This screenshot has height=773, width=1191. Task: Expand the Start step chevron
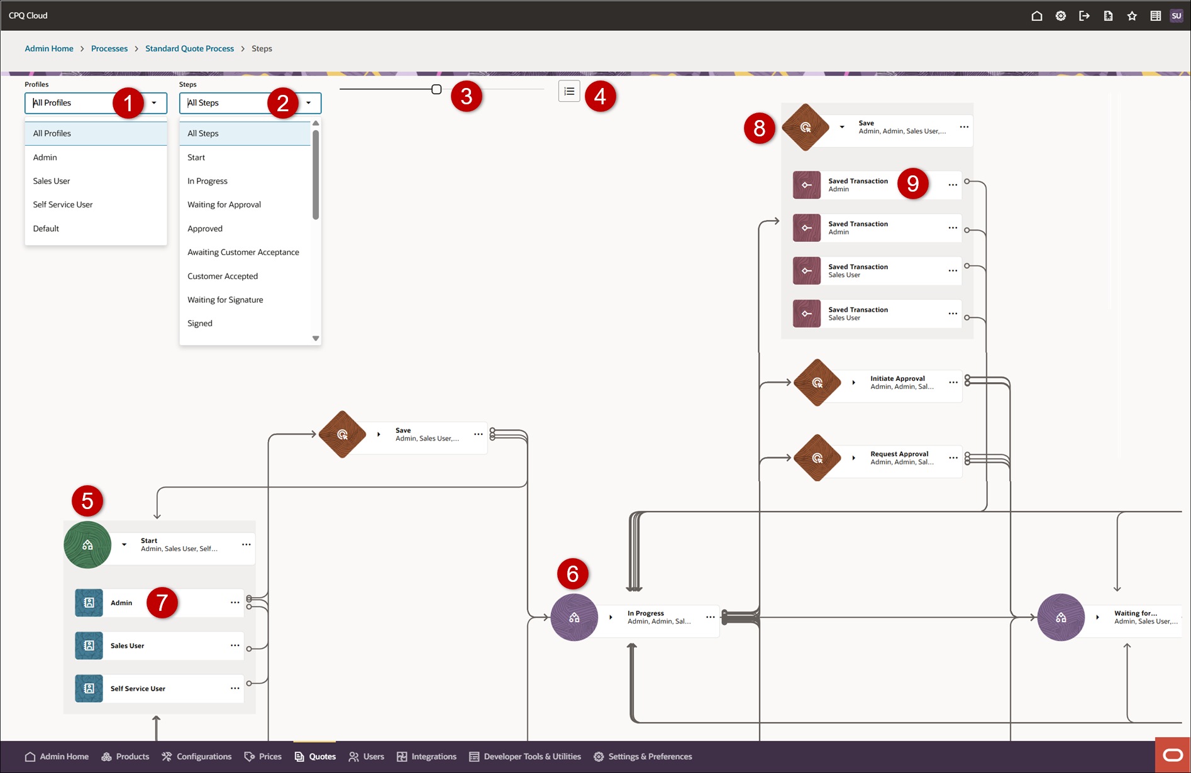[x=124, y=545]
